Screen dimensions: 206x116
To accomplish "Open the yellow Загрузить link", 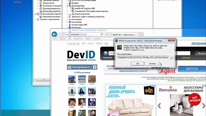I will pos(186,58).
